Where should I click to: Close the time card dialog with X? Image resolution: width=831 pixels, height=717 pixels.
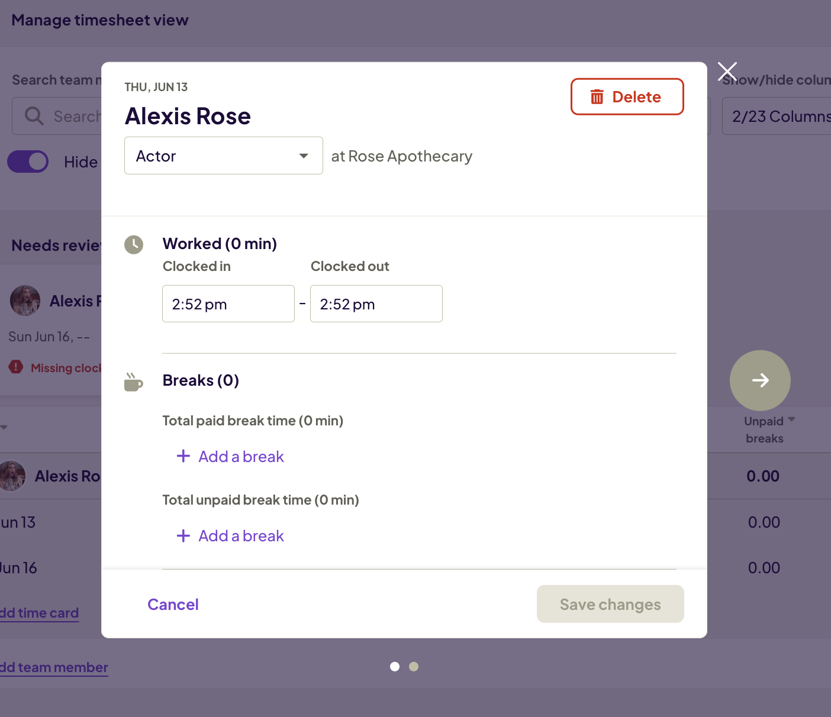pyautogui.click(x=727, y=72)
